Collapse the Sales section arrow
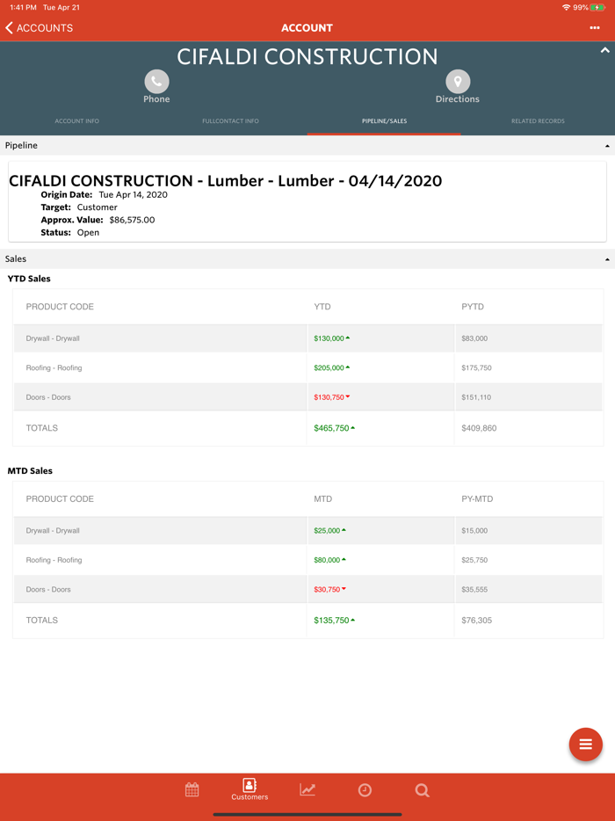 pos(607,259)
